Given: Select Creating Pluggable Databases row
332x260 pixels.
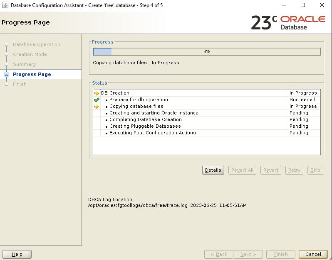Looking at the screenshot, I should [x=207, y=126].
